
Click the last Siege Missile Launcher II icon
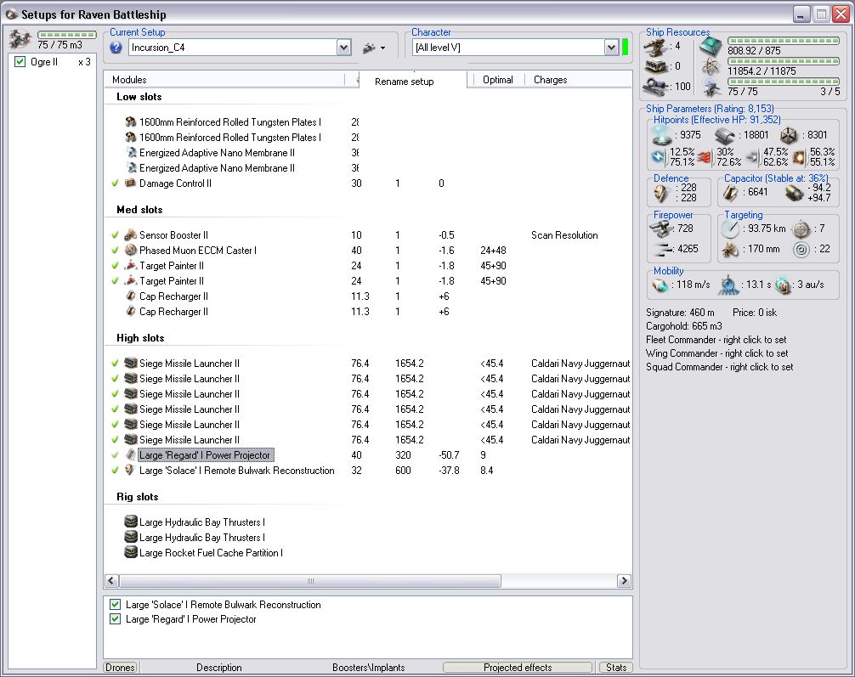pyautogui.click(x=130, y=439)
